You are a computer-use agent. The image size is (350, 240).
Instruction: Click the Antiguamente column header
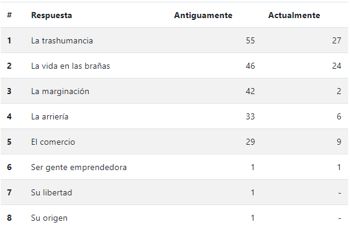coord(203,15)
